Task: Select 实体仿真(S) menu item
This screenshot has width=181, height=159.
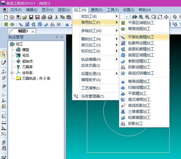Action: [x=96, y=65]
